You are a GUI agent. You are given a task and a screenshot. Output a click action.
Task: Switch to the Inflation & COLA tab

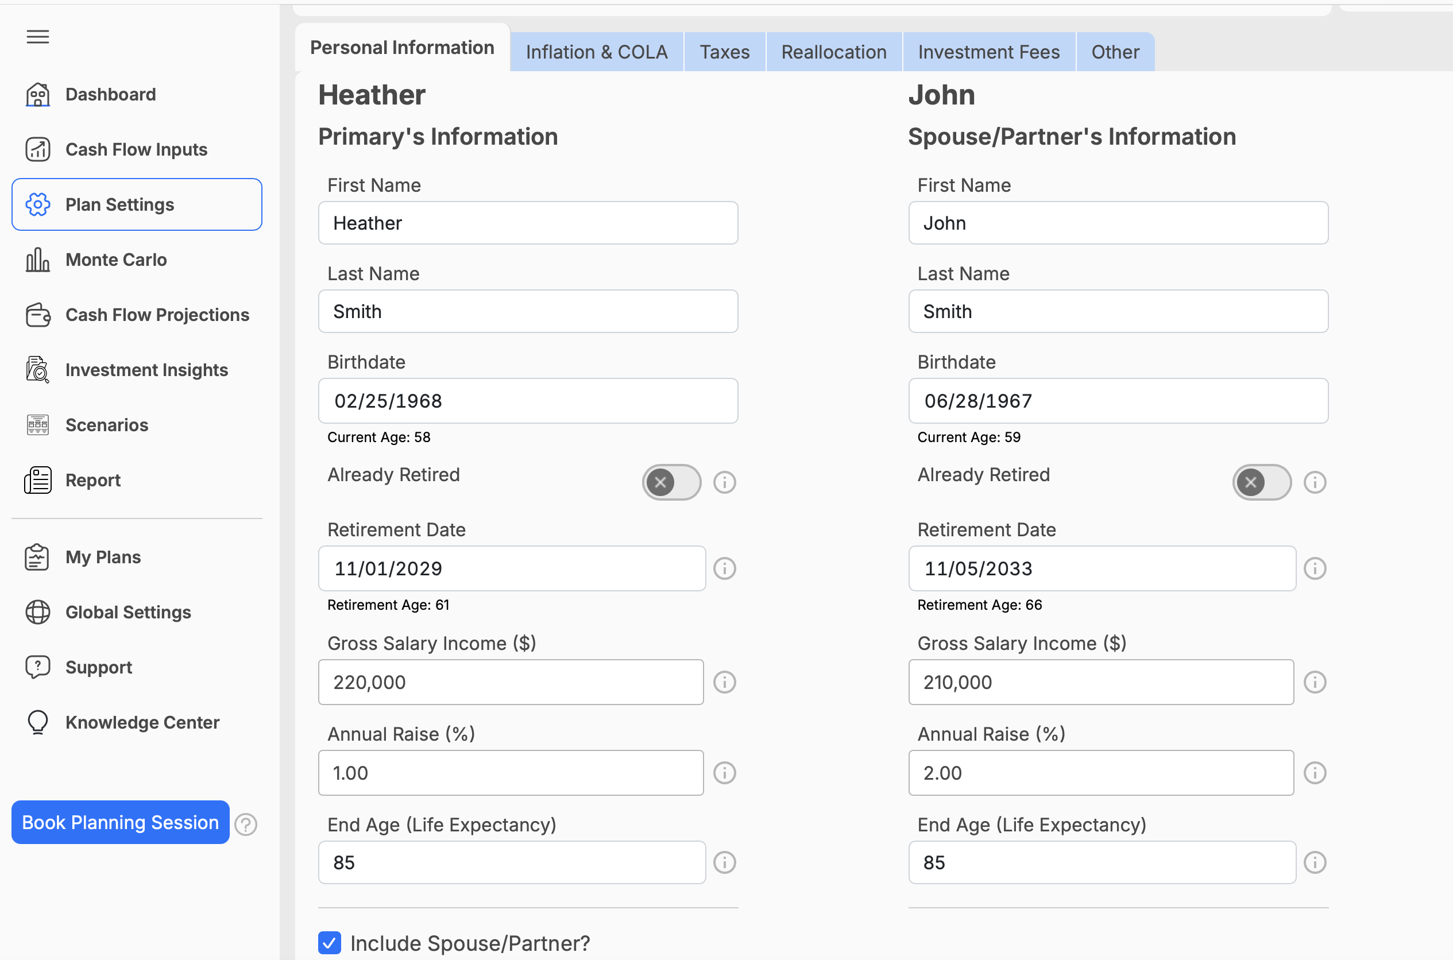597,52
